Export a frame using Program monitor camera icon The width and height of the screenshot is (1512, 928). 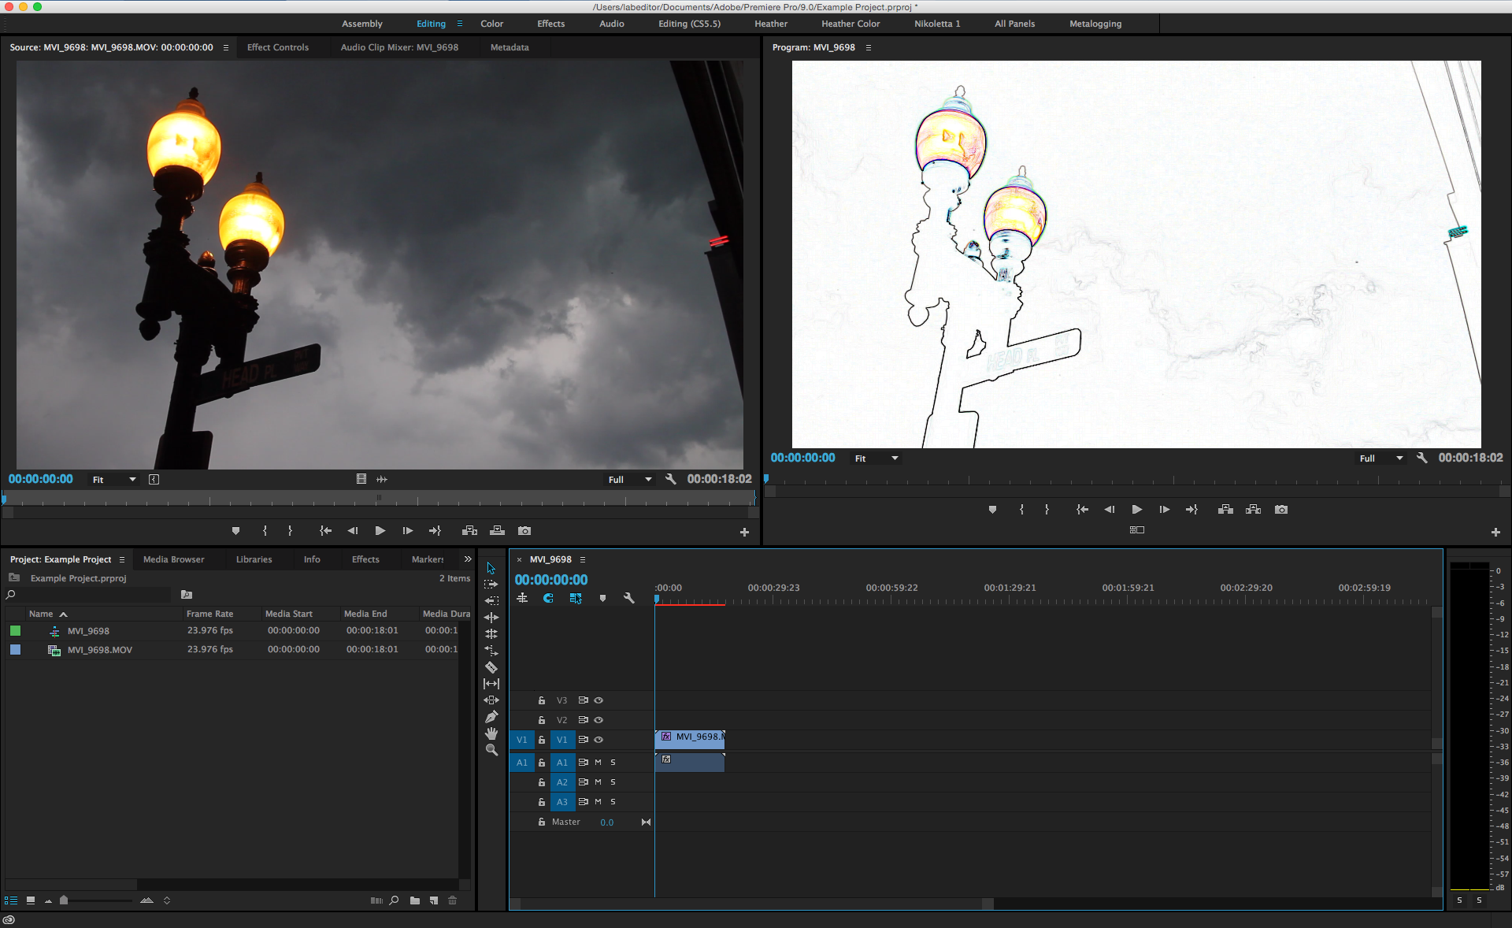[1281, 510]
